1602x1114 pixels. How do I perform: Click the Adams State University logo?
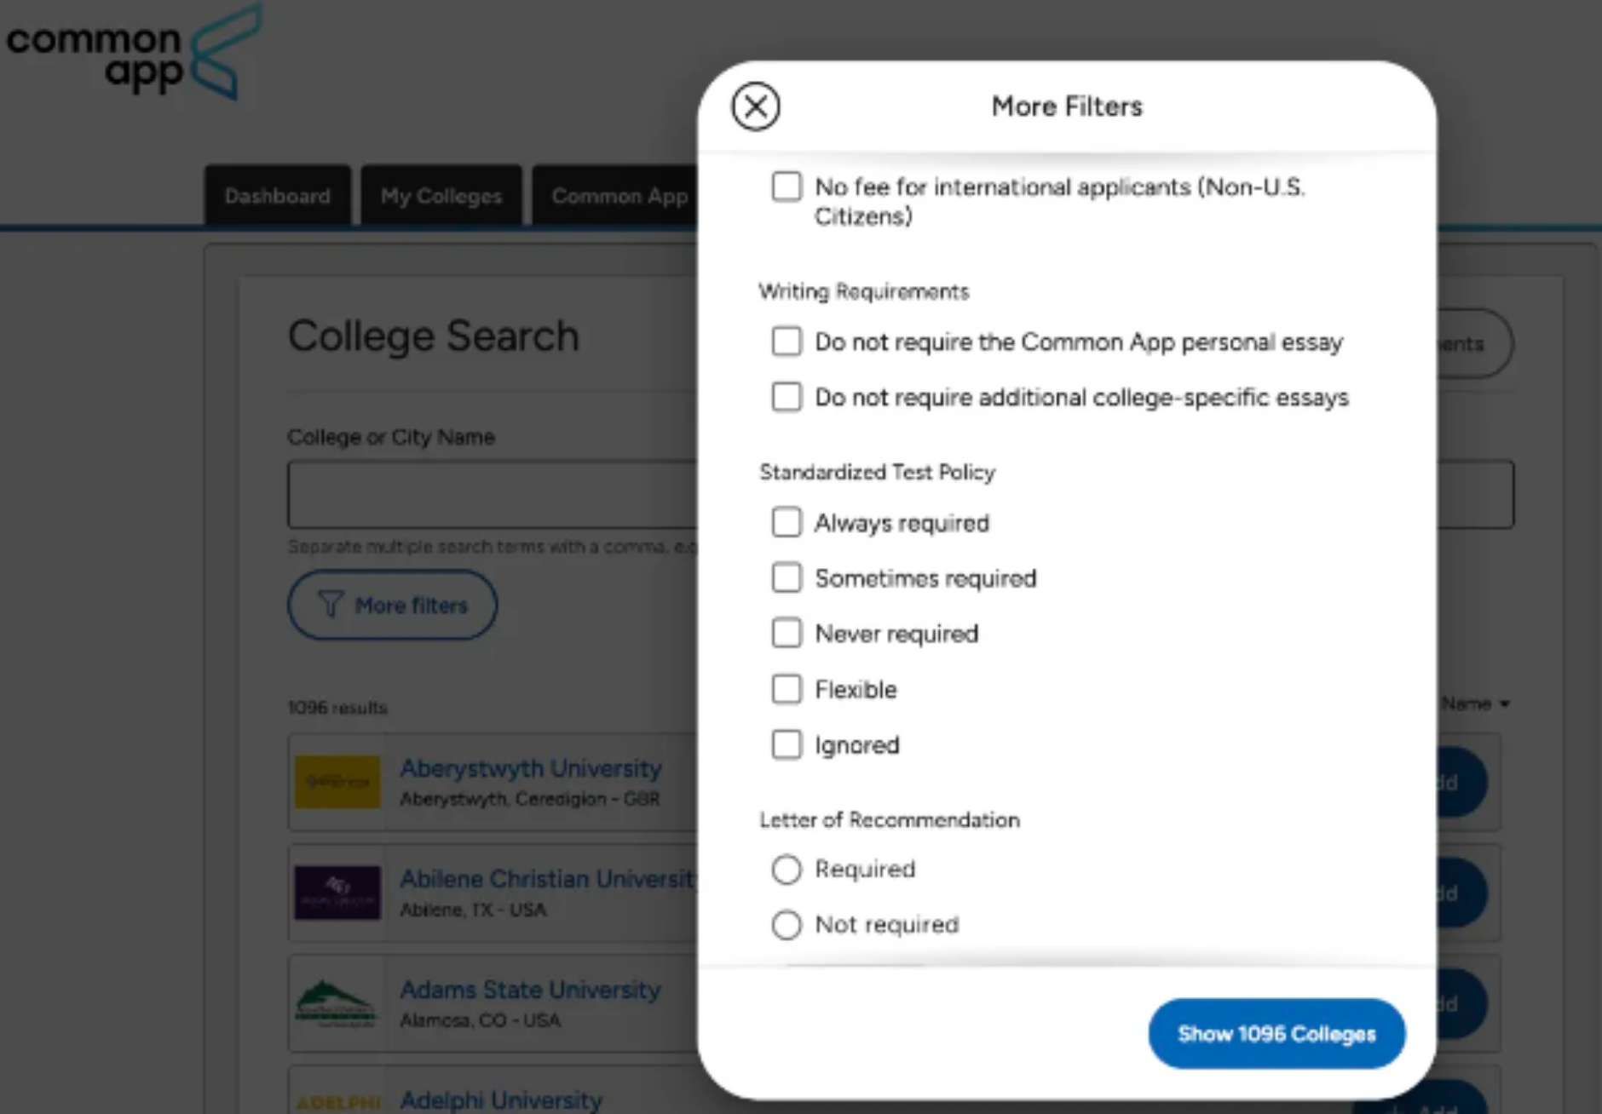pyautogui.click(x=337, y=1003)
